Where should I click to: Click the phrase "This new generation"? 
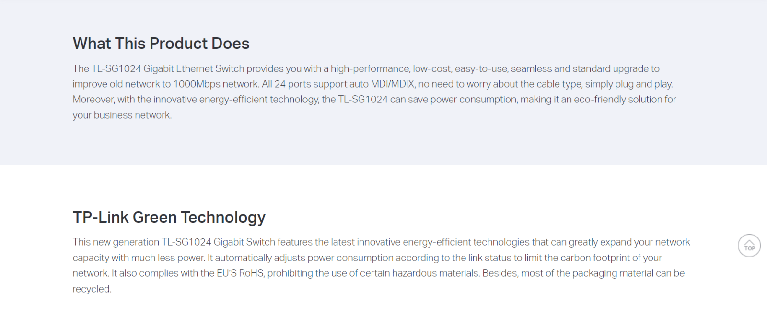[x=116, y=242]
